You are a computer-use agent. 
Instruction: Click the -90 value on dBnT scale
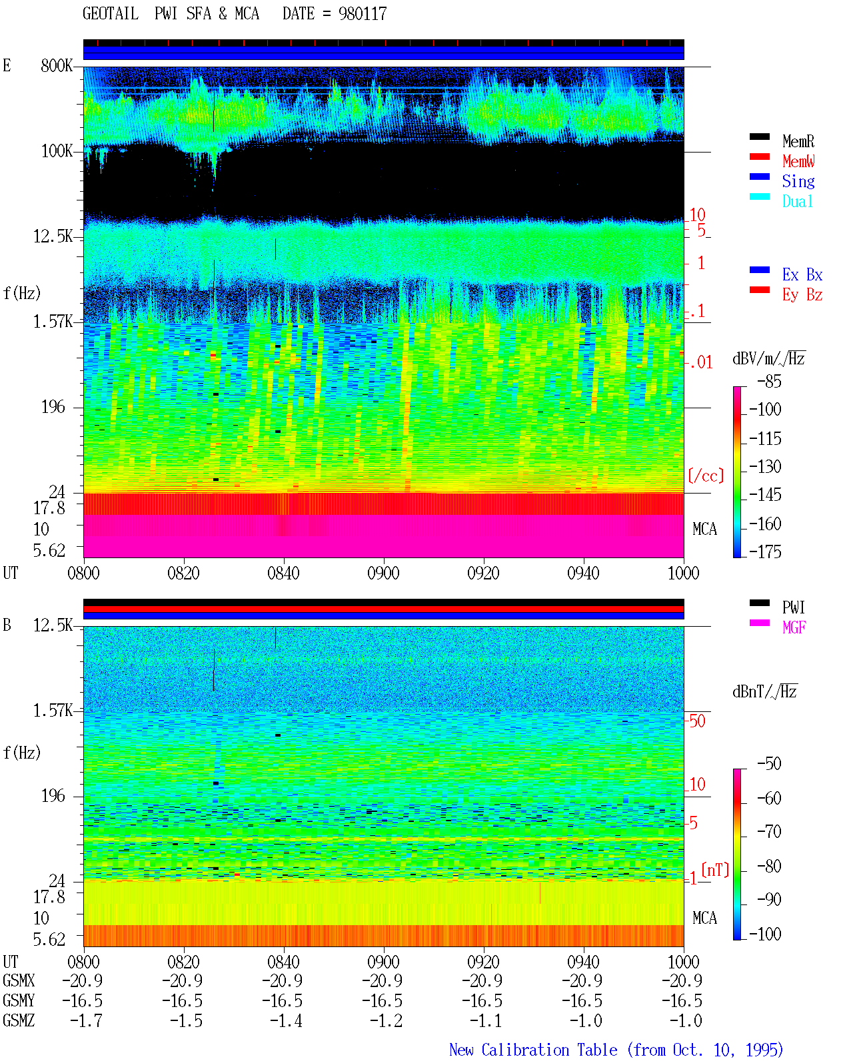769,900
